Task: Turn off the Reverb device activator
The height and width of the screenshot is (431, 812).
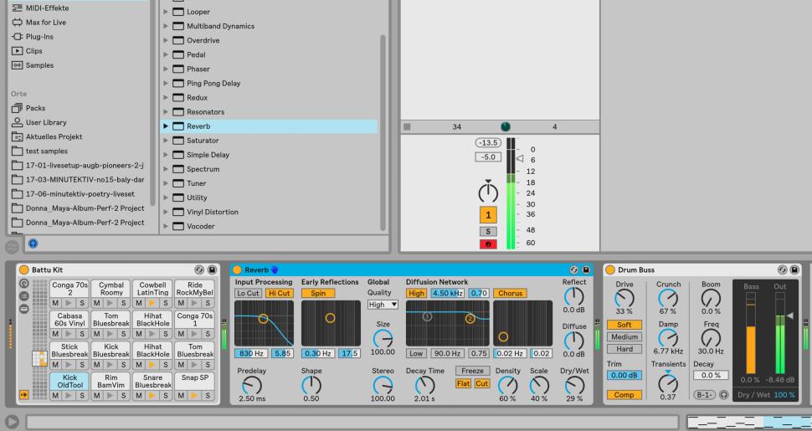Action: click(x=236, y=270)
